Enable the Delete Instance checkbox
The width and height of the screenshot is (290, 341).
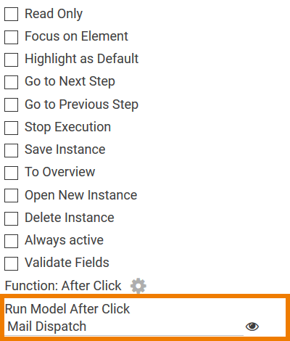(x=11, y=218)
